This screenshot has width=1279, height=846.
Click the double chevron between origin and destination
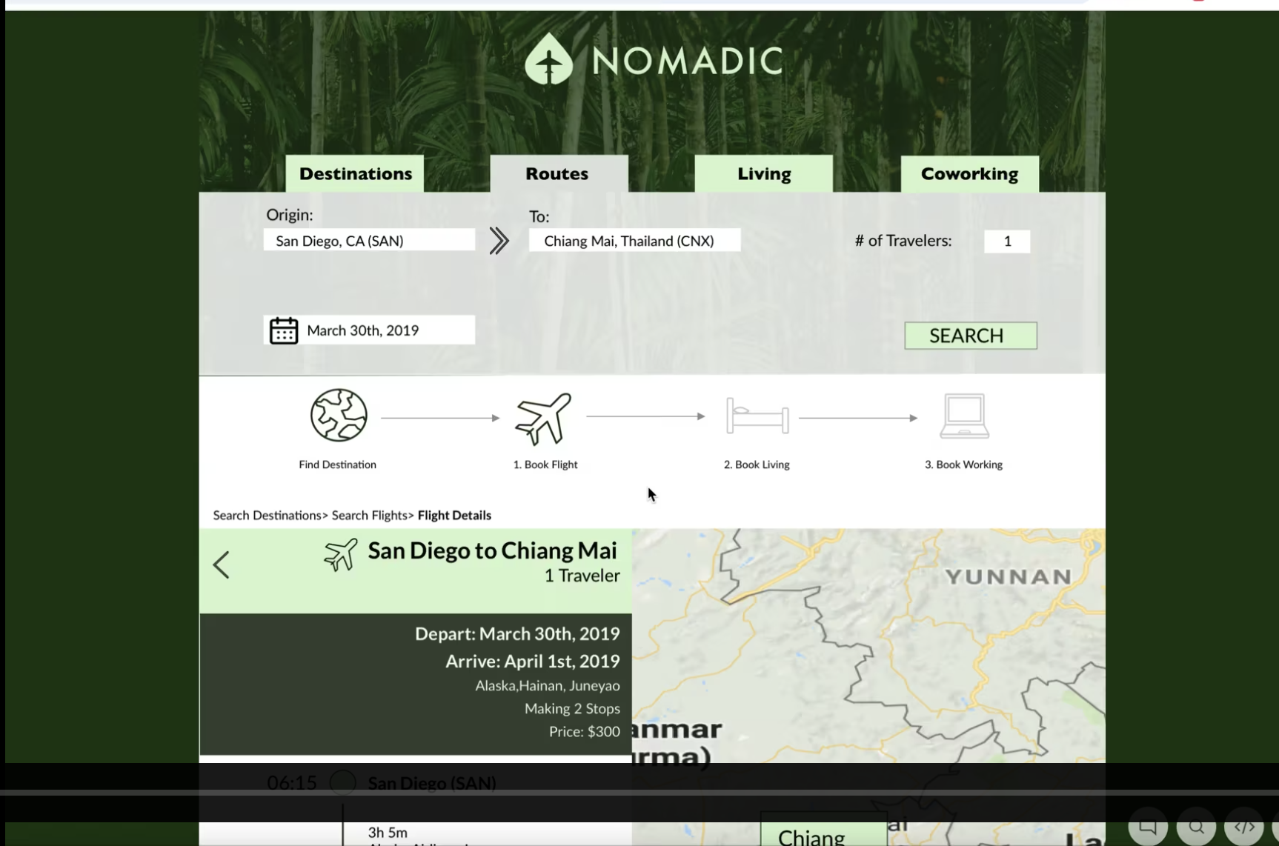click(x=499, y=241)
